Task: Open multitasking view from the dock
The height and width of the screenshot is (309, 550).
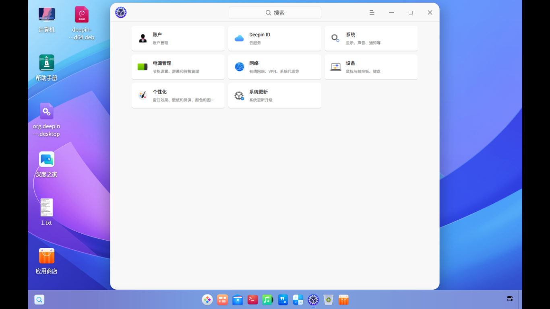Action: pyautogui.click(x=222, y=300)
